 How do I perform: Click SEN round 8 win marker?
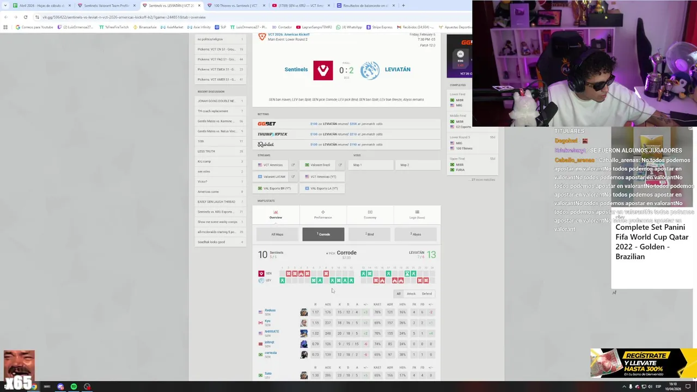tap(326, 273)
